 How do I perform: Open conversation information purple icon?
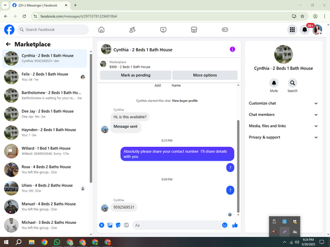pos(232,49)
